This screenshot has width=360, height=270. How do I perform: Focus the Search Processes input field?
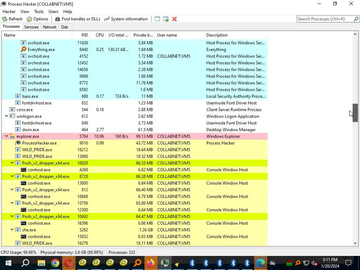click(x=325, y=19)
